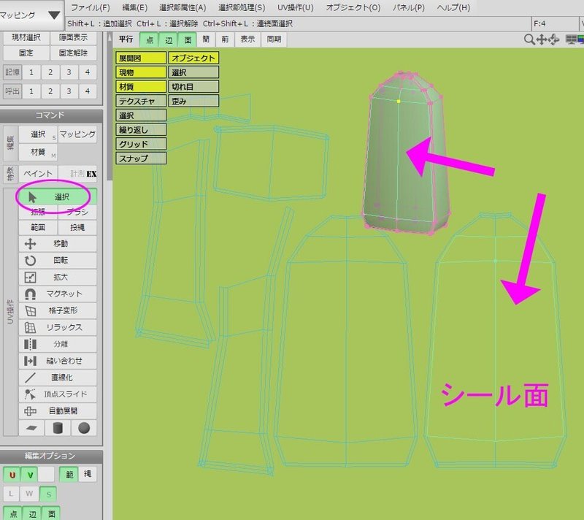Expand the グリッド settings
Viewport: 584px width, 520px height.
click(141, 144)
